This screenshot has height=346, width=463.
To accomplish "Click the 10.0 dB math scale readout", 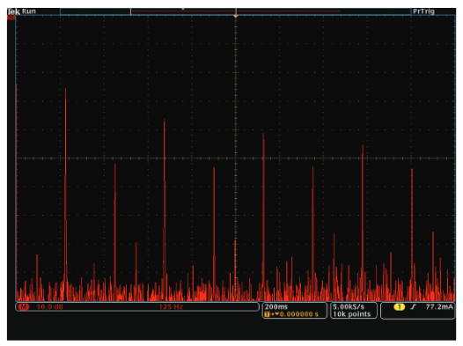I will click(x=49, y=307).
